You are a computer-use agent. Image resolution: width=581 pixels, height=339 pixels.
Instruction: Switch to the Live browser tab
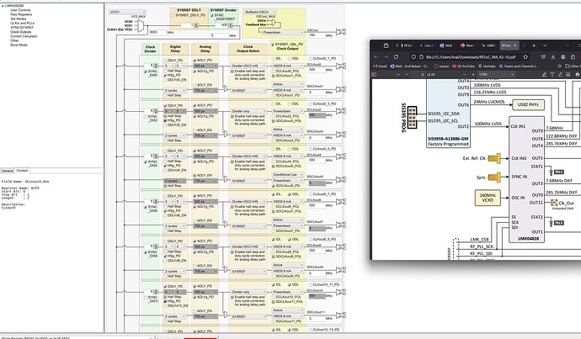[425, 45]
